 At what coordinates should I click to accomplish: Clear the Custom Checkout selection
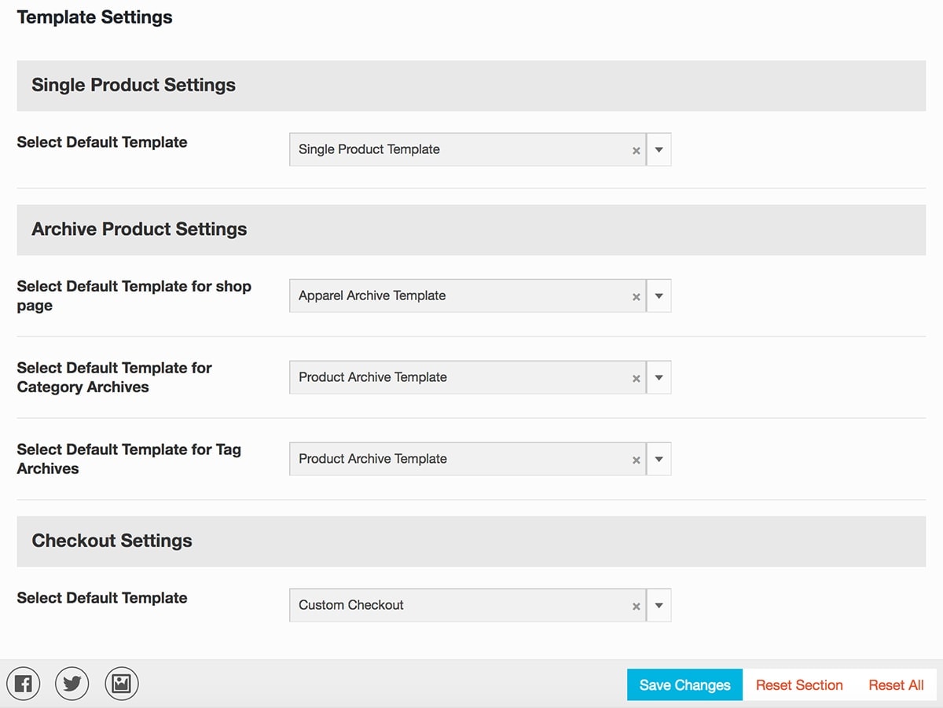[x=637, y=606]
